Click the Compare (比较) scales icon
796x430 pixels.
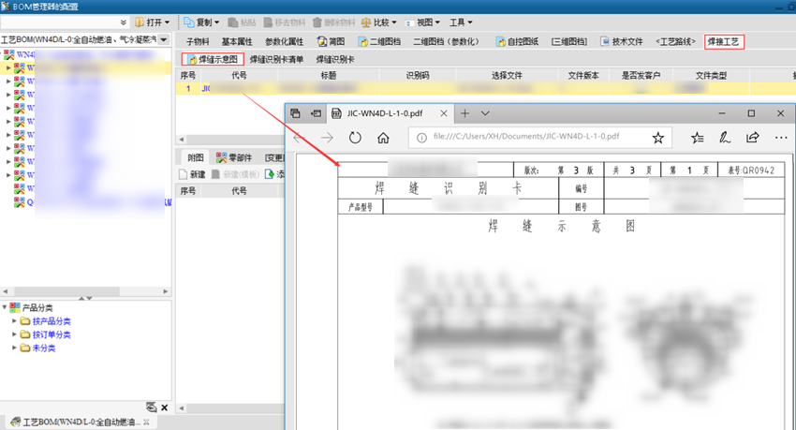point(365,22)
